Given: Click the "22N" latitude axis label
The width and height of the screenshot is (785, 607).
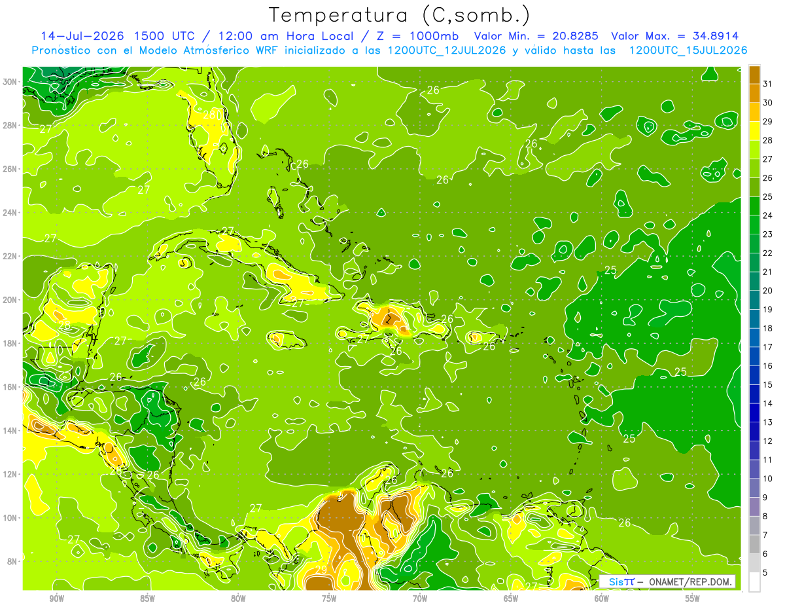Looking at the screenshot, I should coord(11,256).
